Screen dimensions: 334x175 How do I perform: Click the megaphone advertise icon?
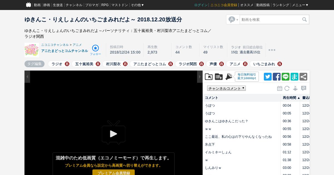point(229,77)
